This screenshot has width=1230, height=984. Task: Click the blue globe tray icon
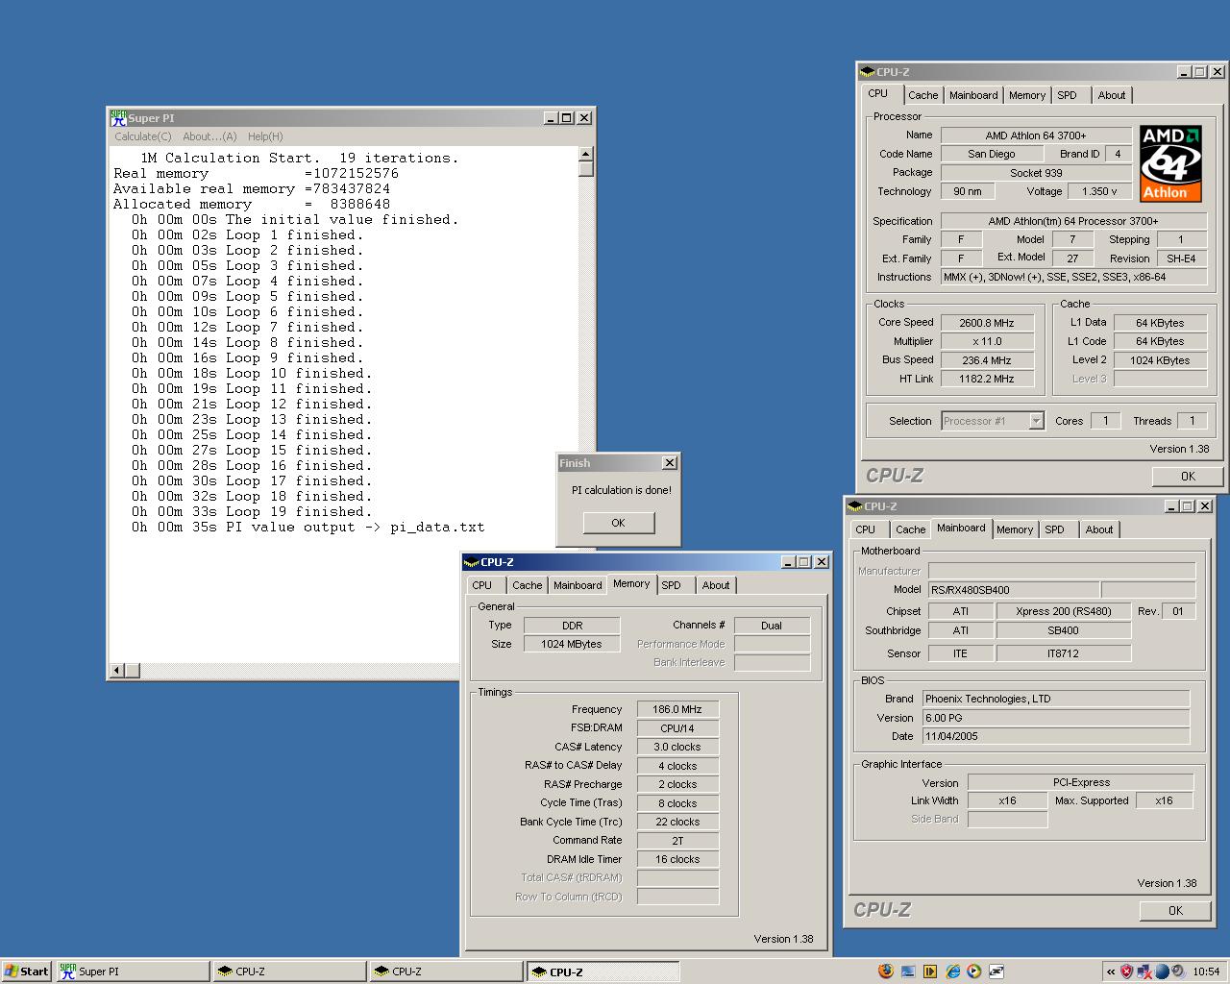click(1161, 972)
